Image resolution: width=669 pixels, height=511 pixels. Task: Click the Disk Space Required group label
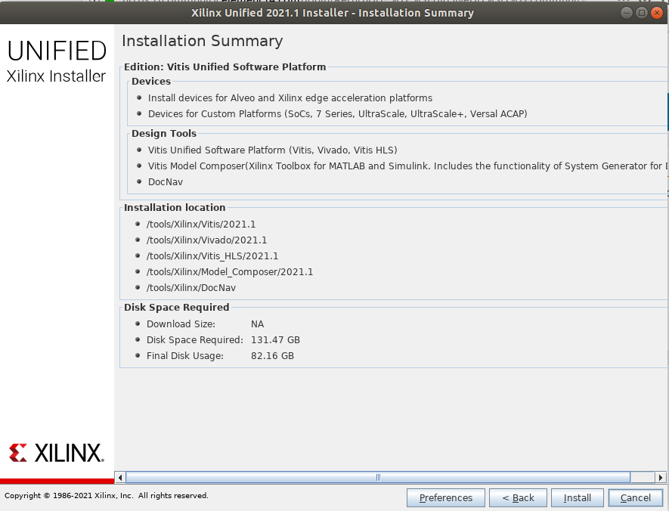click(x=177, y=308)
